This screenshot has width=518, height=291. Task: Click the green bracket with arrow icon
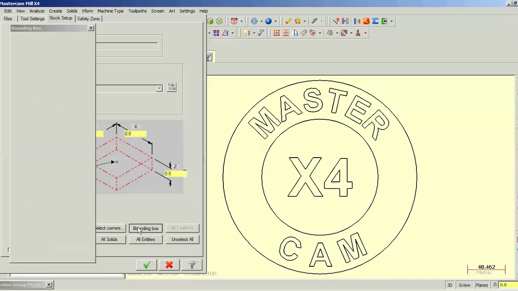[384, 21]
